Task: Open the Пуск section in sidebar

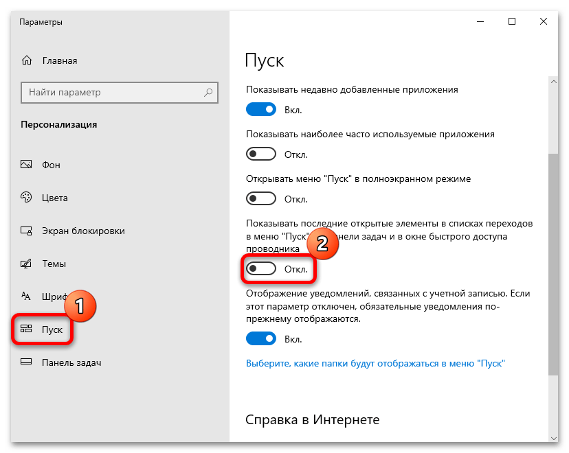Action: tap(52, 329)
